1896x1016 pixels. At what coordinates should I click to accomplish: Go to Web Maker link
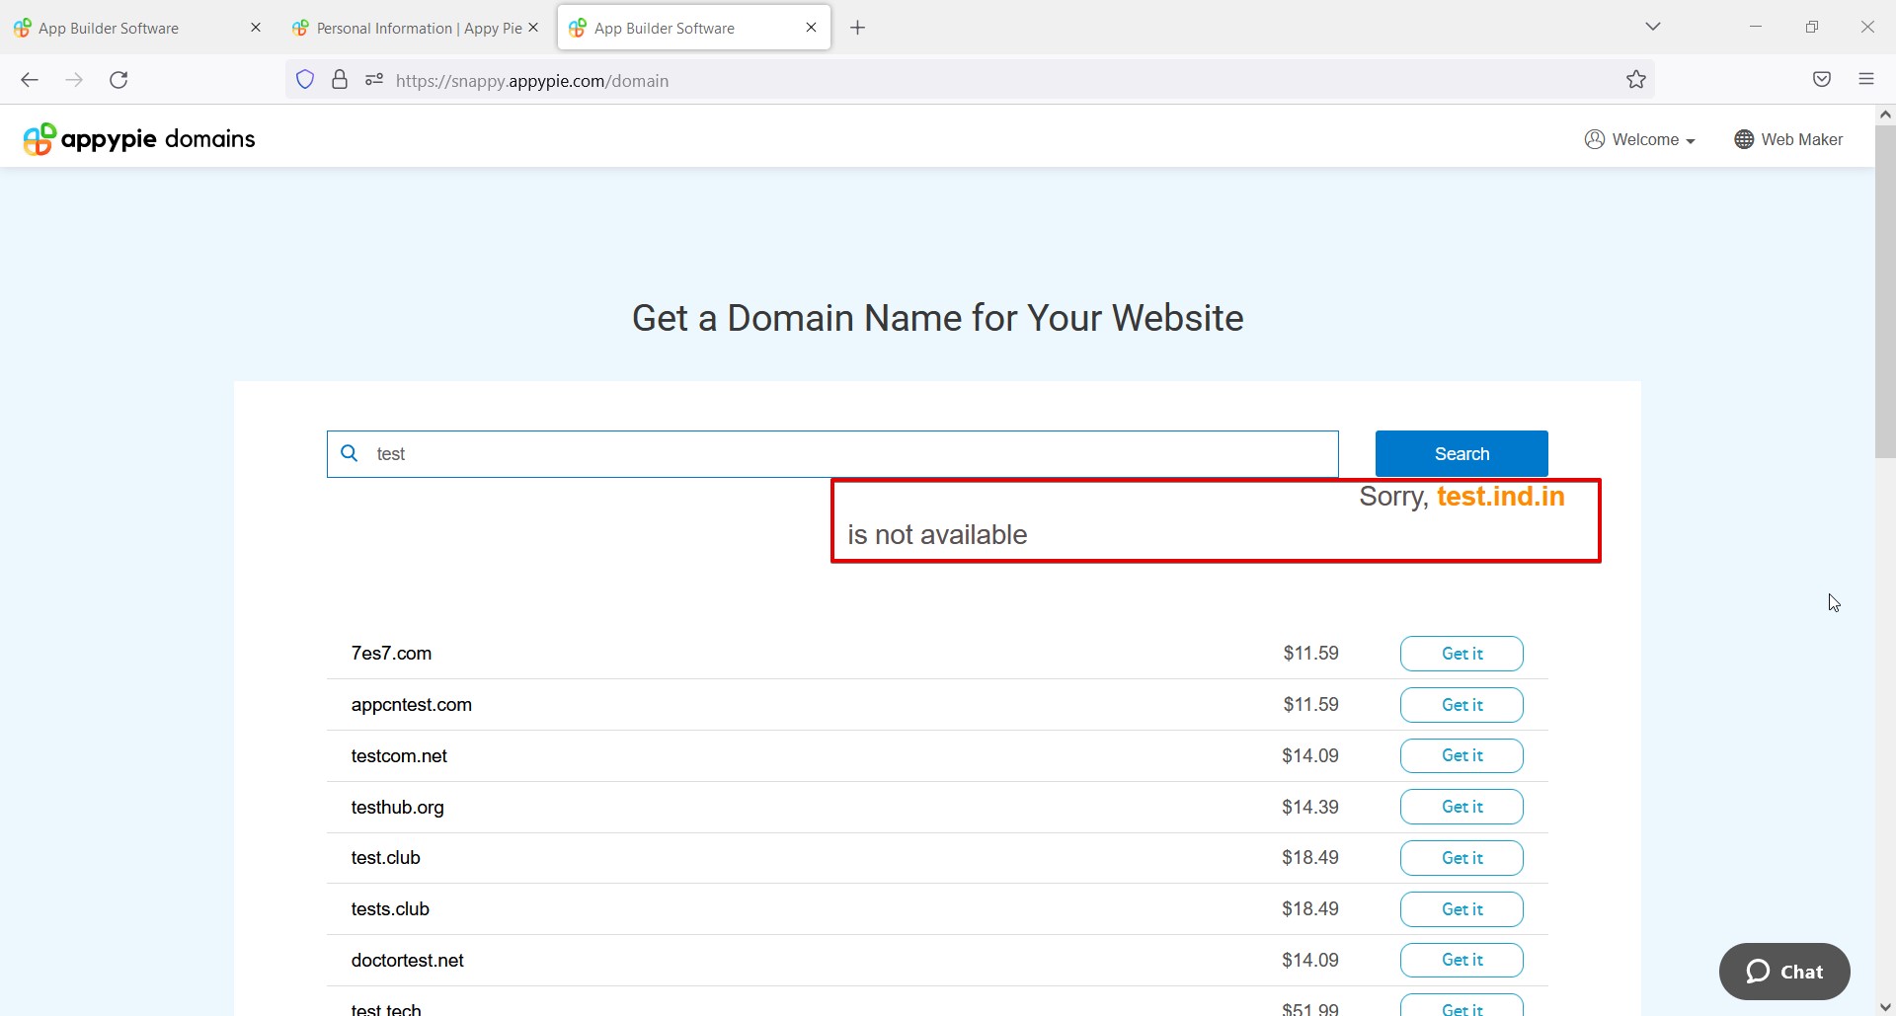click(1788, 139)
